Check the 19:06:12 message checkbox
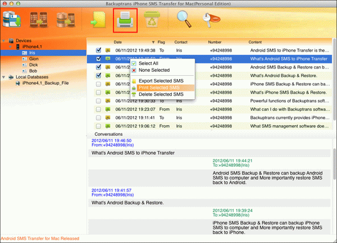337x243 pixels. pyautogui.click(x=98, y=126)
